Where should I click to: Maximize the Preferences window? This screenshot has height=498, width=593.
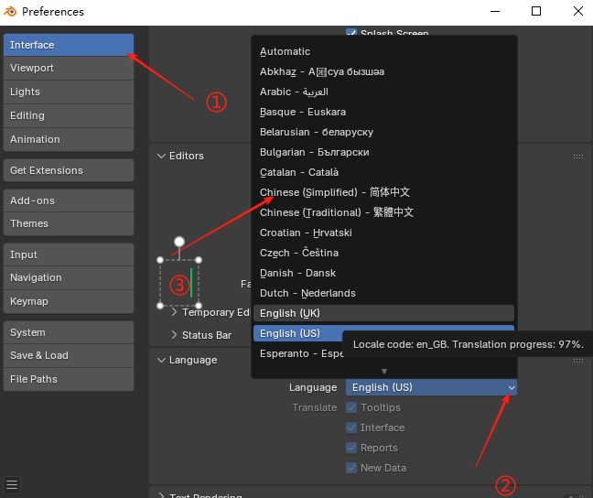click(536, 12)
